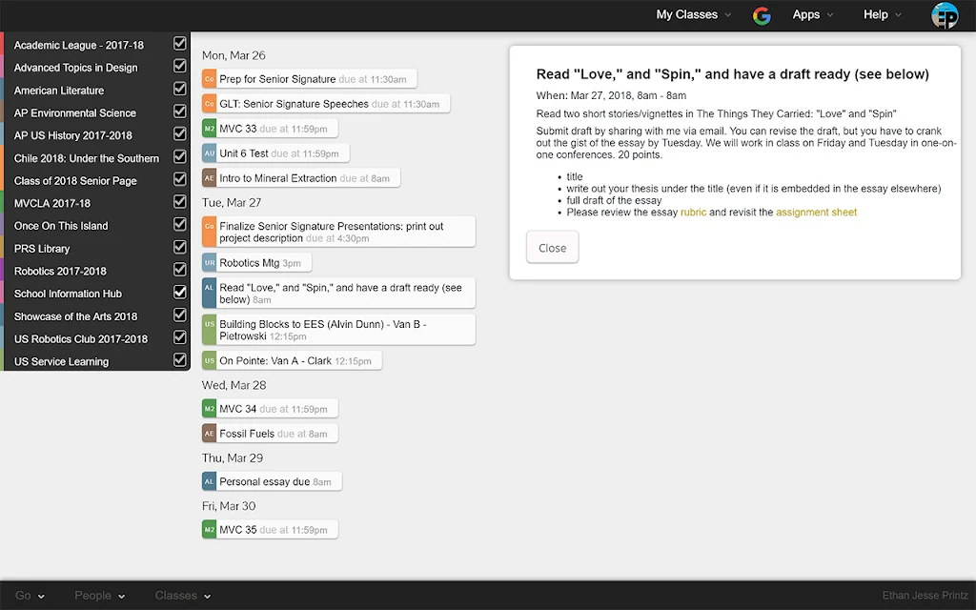Close the assignment detail panel
976x610 pixels.
click(552, 247)
